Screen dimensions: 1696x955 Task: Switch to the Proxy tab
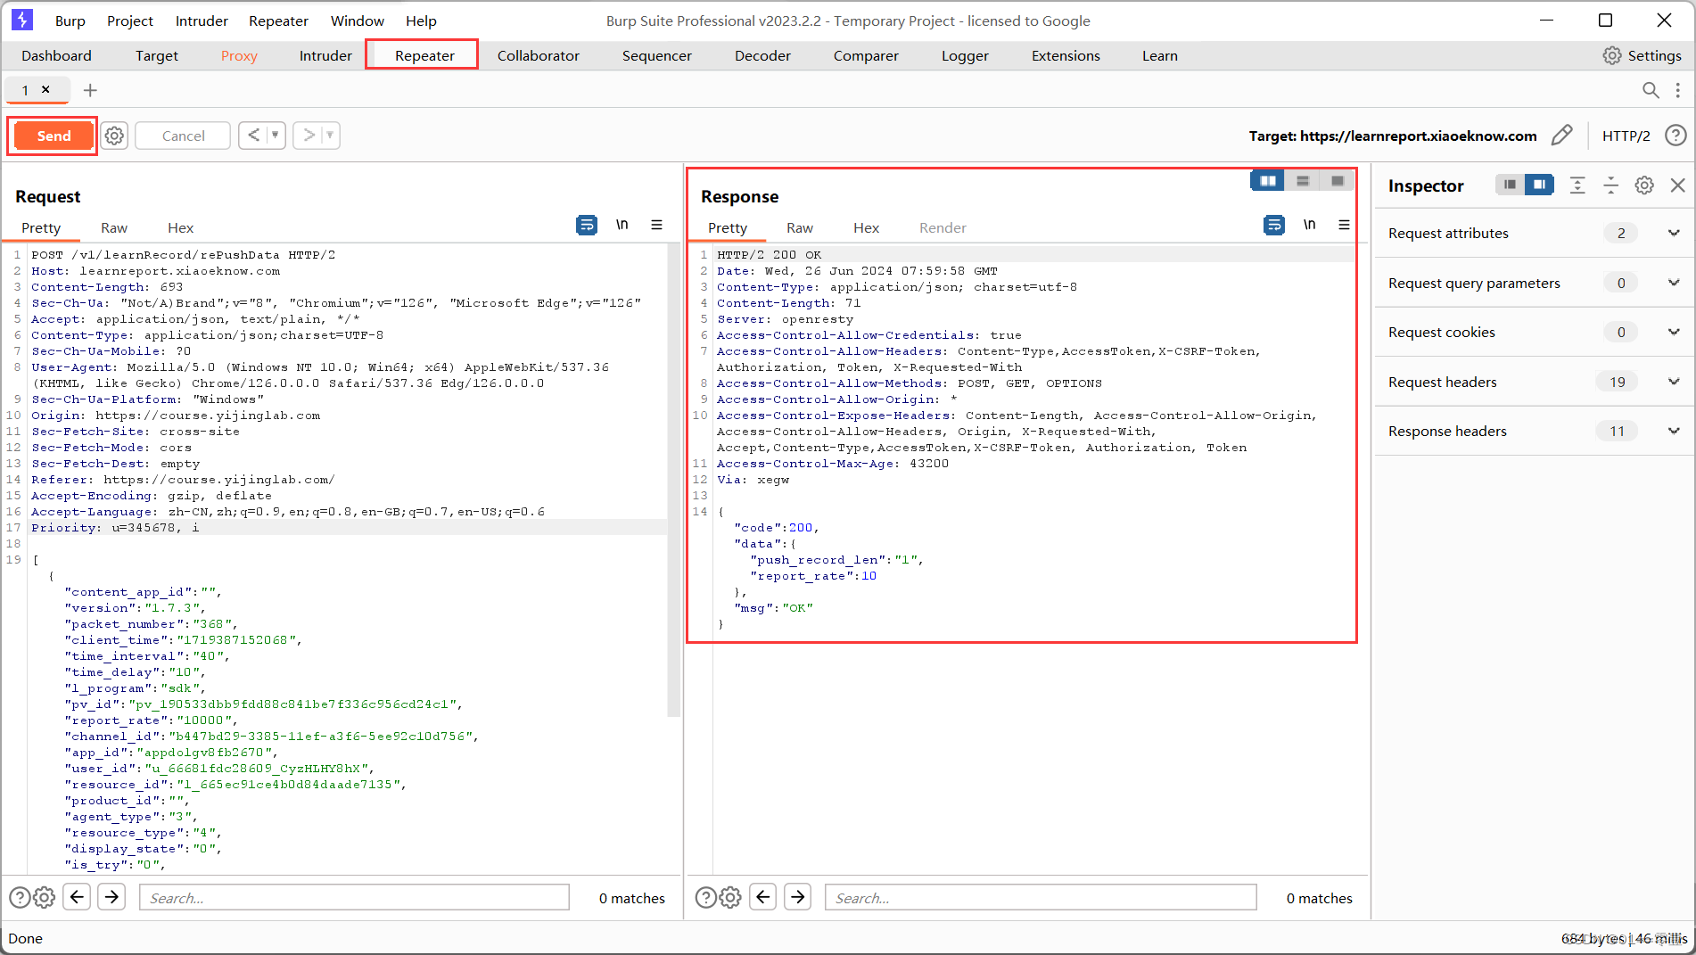click(239, 55)
